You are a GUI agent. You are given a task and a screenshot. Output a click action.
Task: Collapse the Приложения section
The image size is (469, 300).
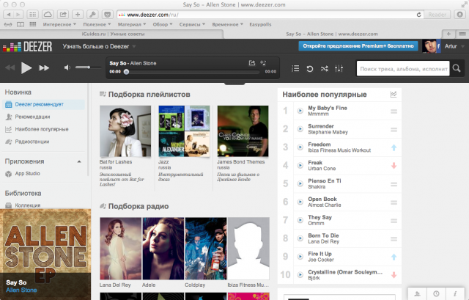[x=79, y=161]
